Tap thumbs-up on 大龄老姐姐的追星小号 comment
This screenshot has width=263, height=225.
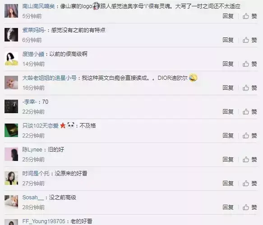coord(249,87)
